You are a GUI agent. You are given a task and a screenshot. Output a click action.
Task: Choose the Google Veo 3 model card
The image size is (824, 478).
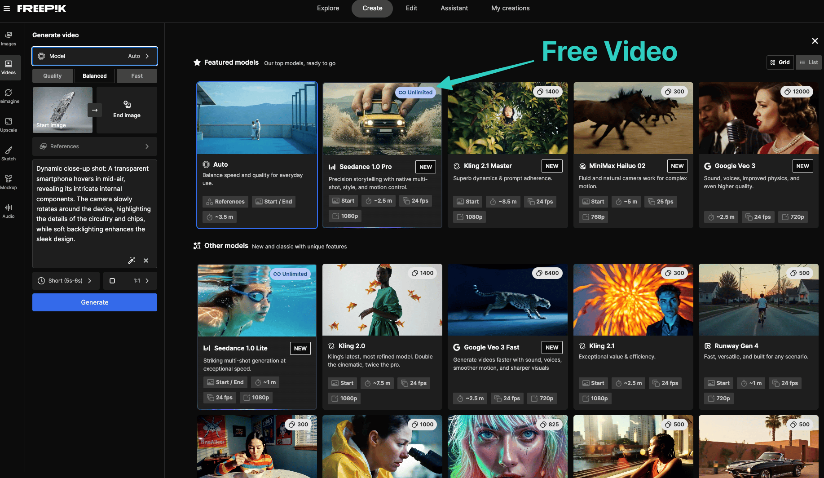[758, 155]
